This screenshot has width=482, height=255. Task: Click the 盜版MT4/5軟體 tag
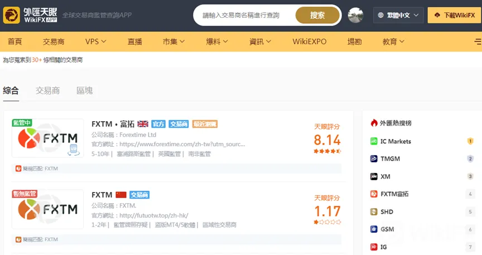tap(175, 225)
